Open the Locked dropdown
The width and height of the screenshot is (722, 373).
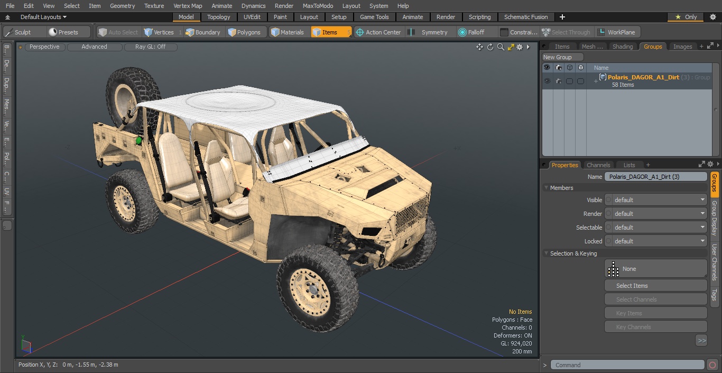[655, 241]
